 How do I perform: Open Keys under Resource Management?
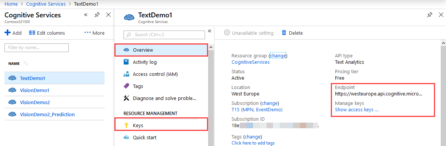[x=161, y=125]
